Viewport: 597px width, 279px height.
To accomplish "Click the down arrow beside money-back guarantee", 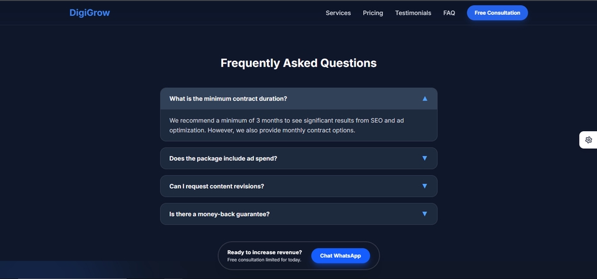I will [425, 214].
